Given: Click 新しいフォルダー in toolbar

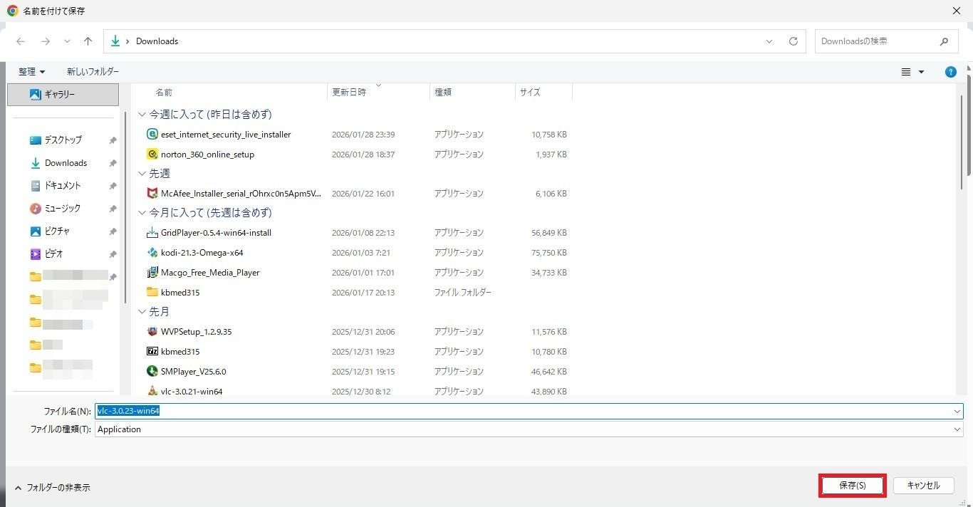Looking at the screenshot, I should 93,72.
